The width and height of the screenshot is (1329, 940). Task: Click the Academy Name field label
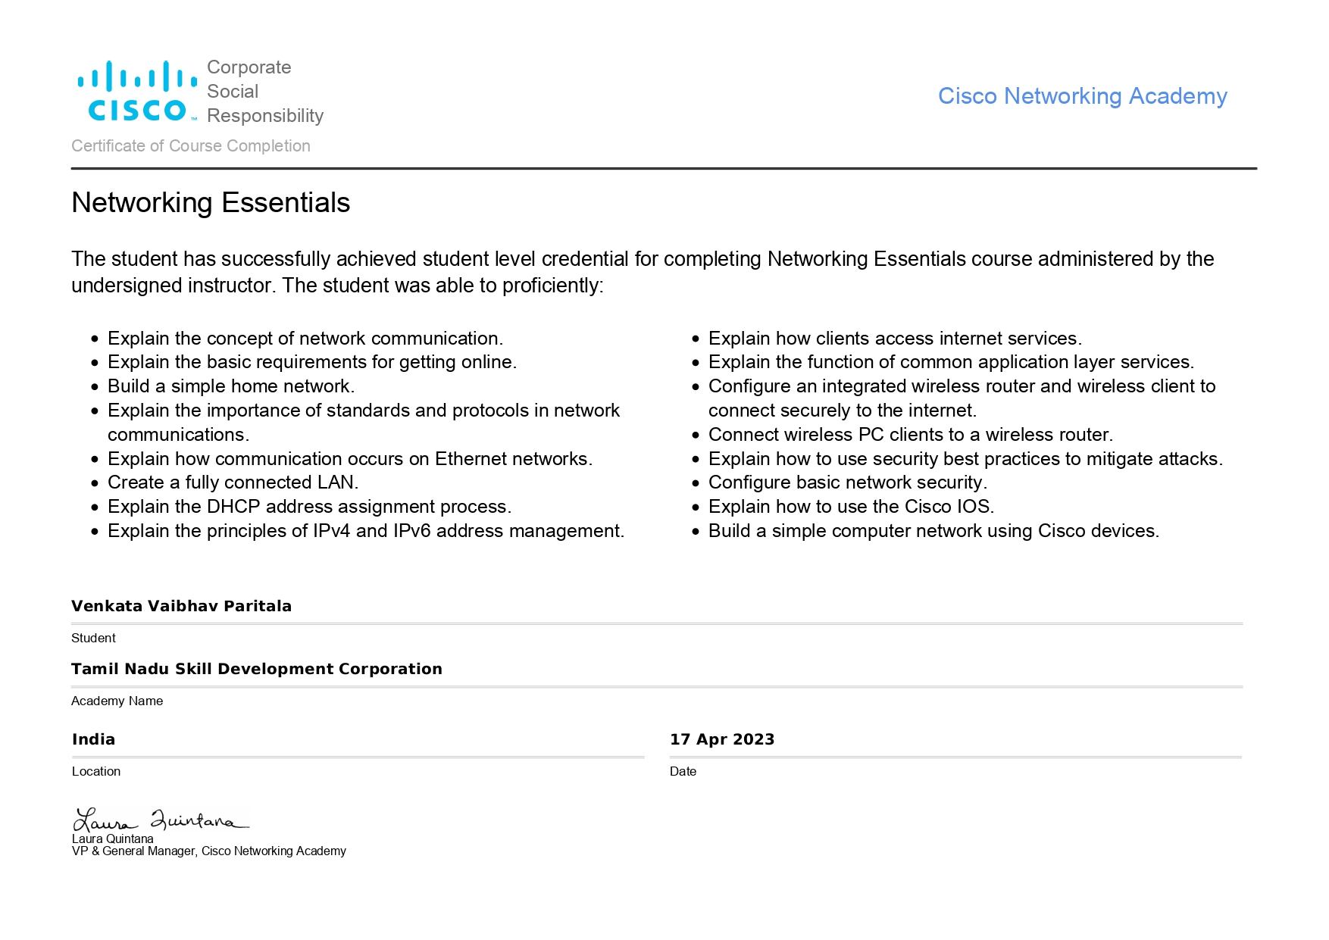pyautogui.click(x=117, y=701)
